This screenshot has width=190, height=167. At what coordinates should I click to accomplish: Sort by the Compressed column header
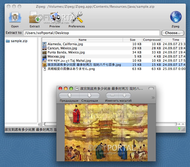pyautogui.click(x=152, y=40)
